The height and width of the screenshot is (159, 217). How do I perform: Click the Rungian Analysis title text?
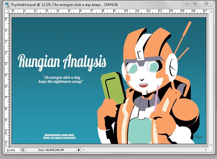(62, 62)
